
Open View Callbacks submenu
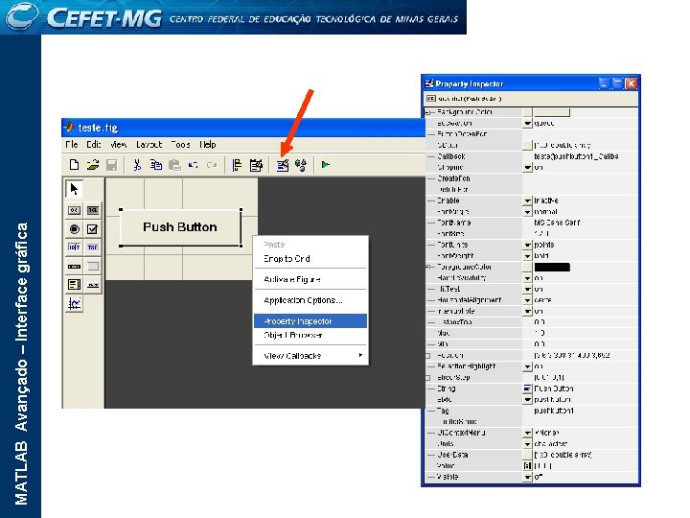310,356
